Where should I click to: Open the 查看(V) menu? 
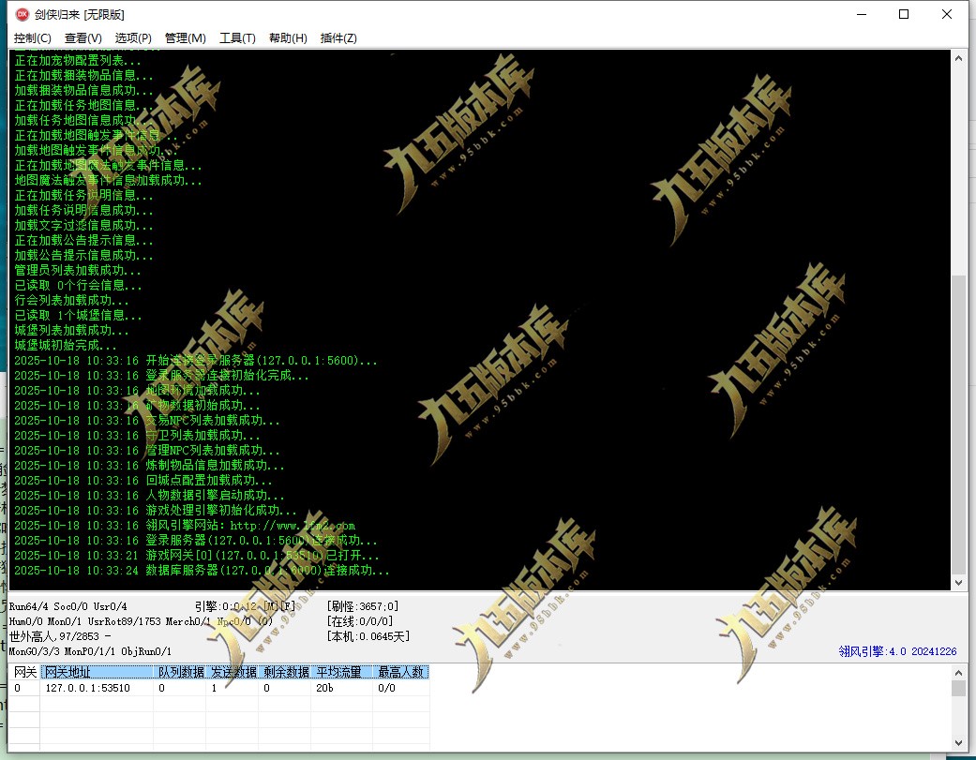[x=83, y=37]
